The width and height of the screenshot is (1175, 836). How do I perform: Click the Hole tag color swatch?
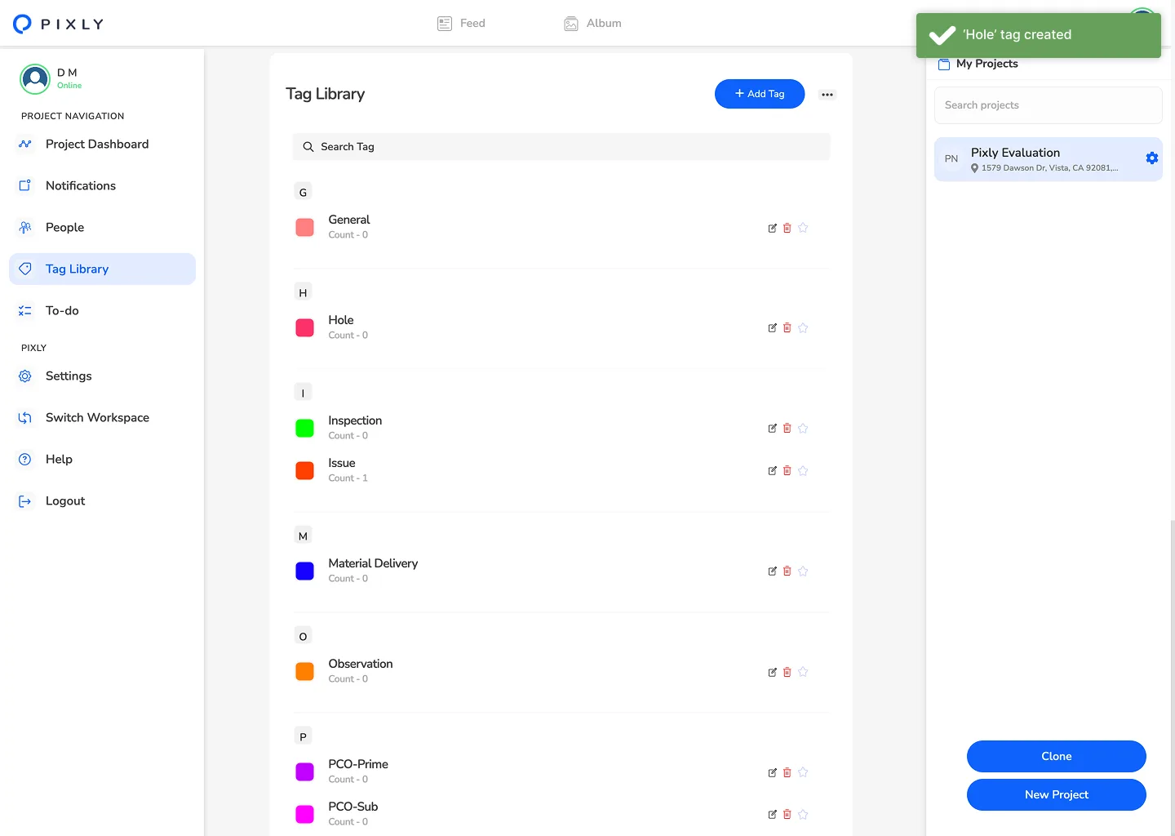click(304, 327)
